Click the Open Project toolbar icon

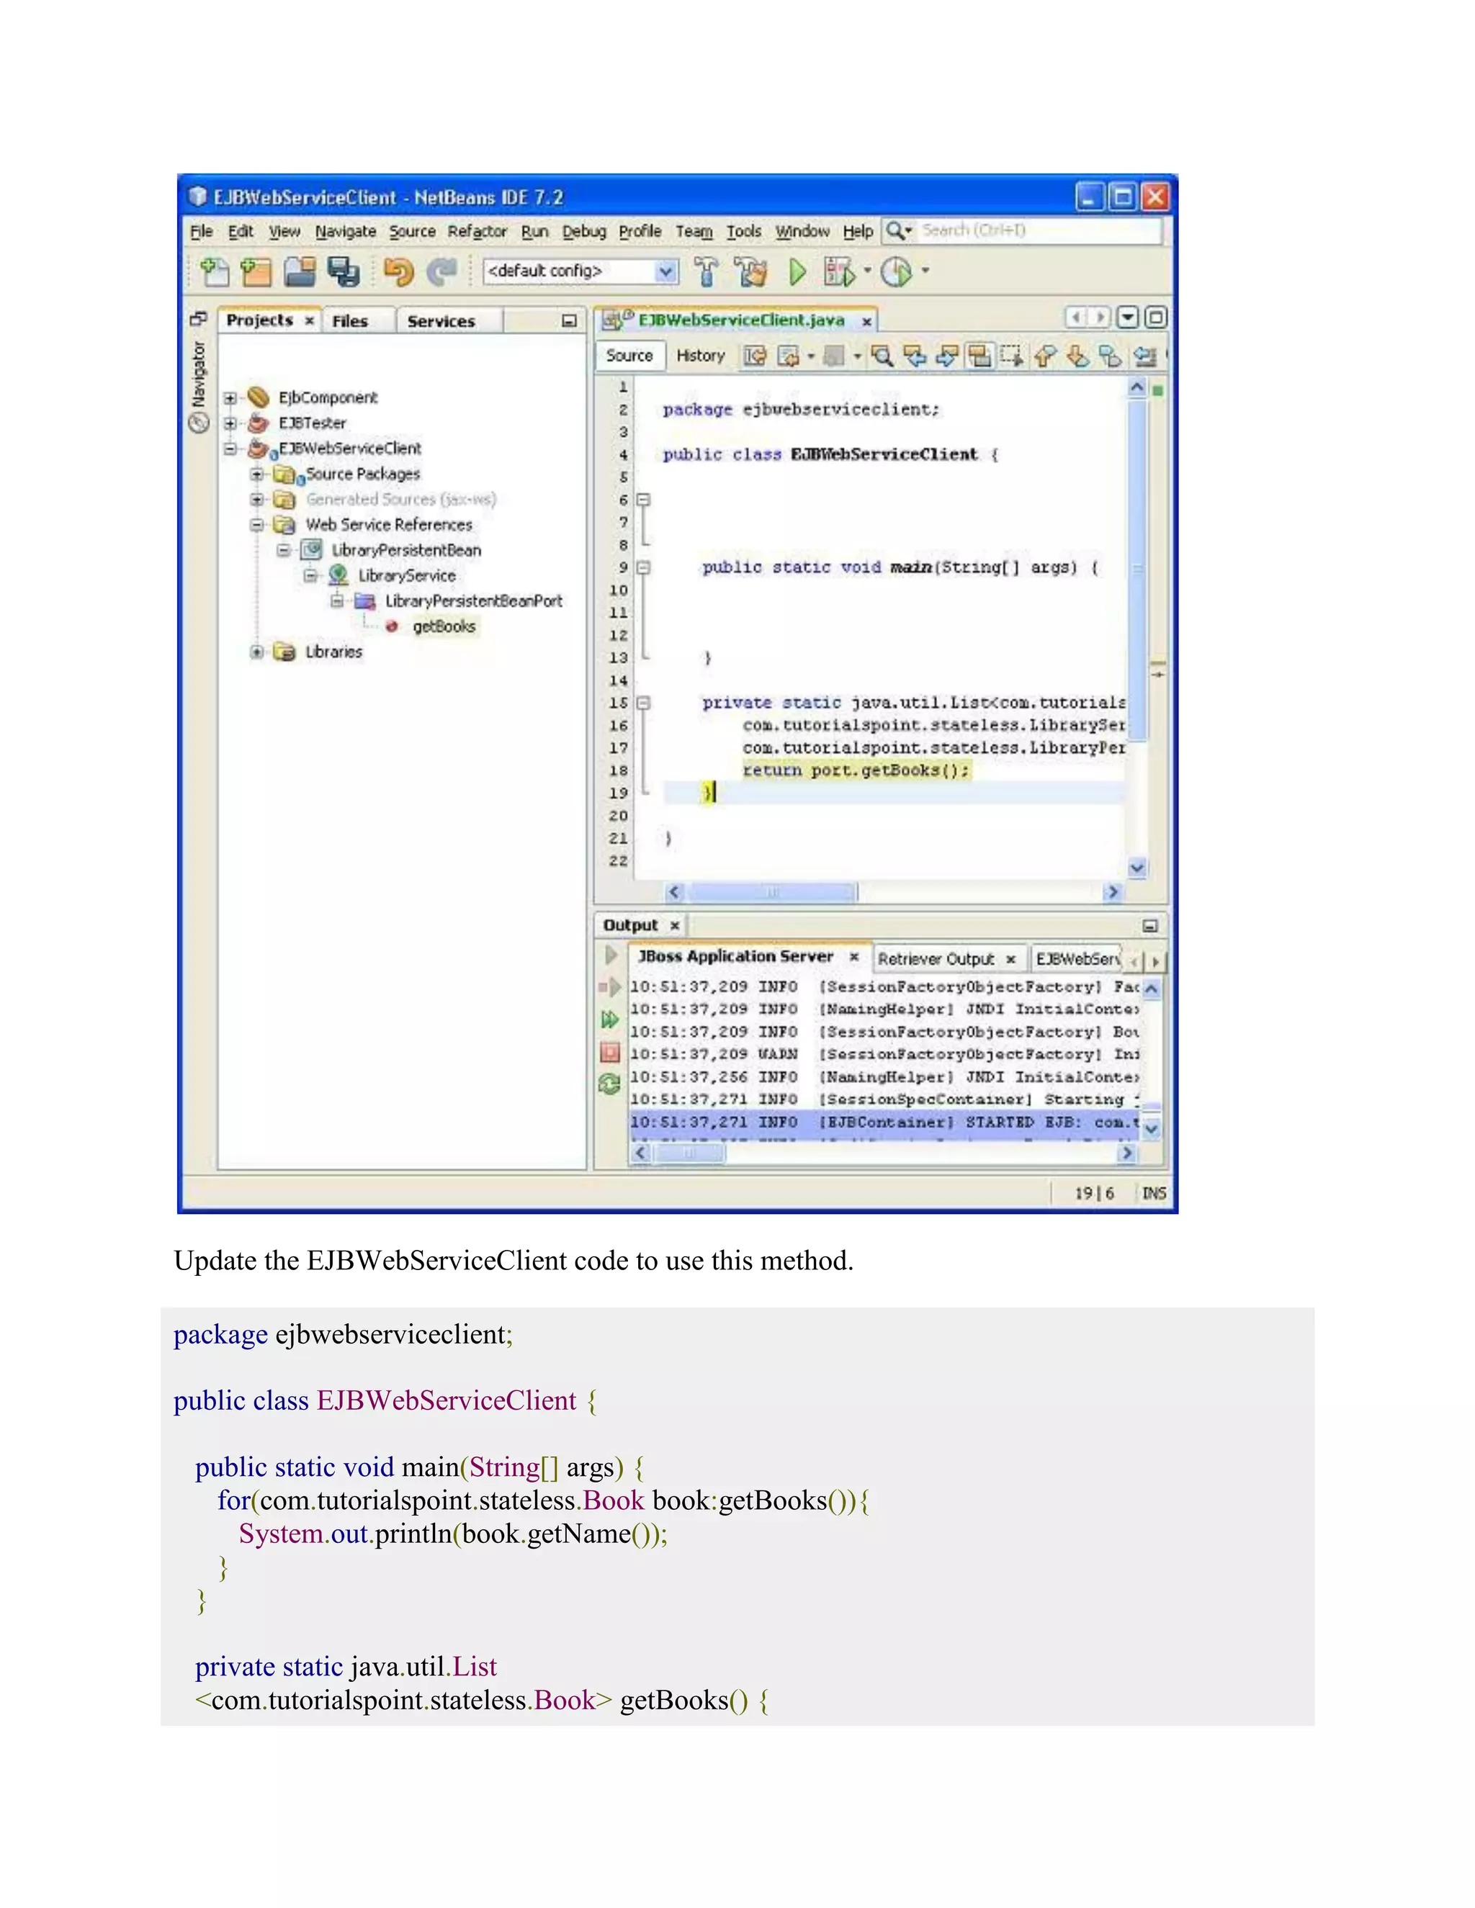(300, 271)
